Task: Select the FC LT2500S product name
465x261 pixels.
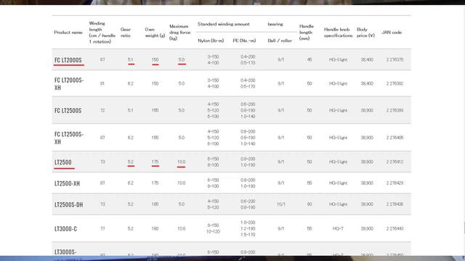Action: [x=68, y=110]
